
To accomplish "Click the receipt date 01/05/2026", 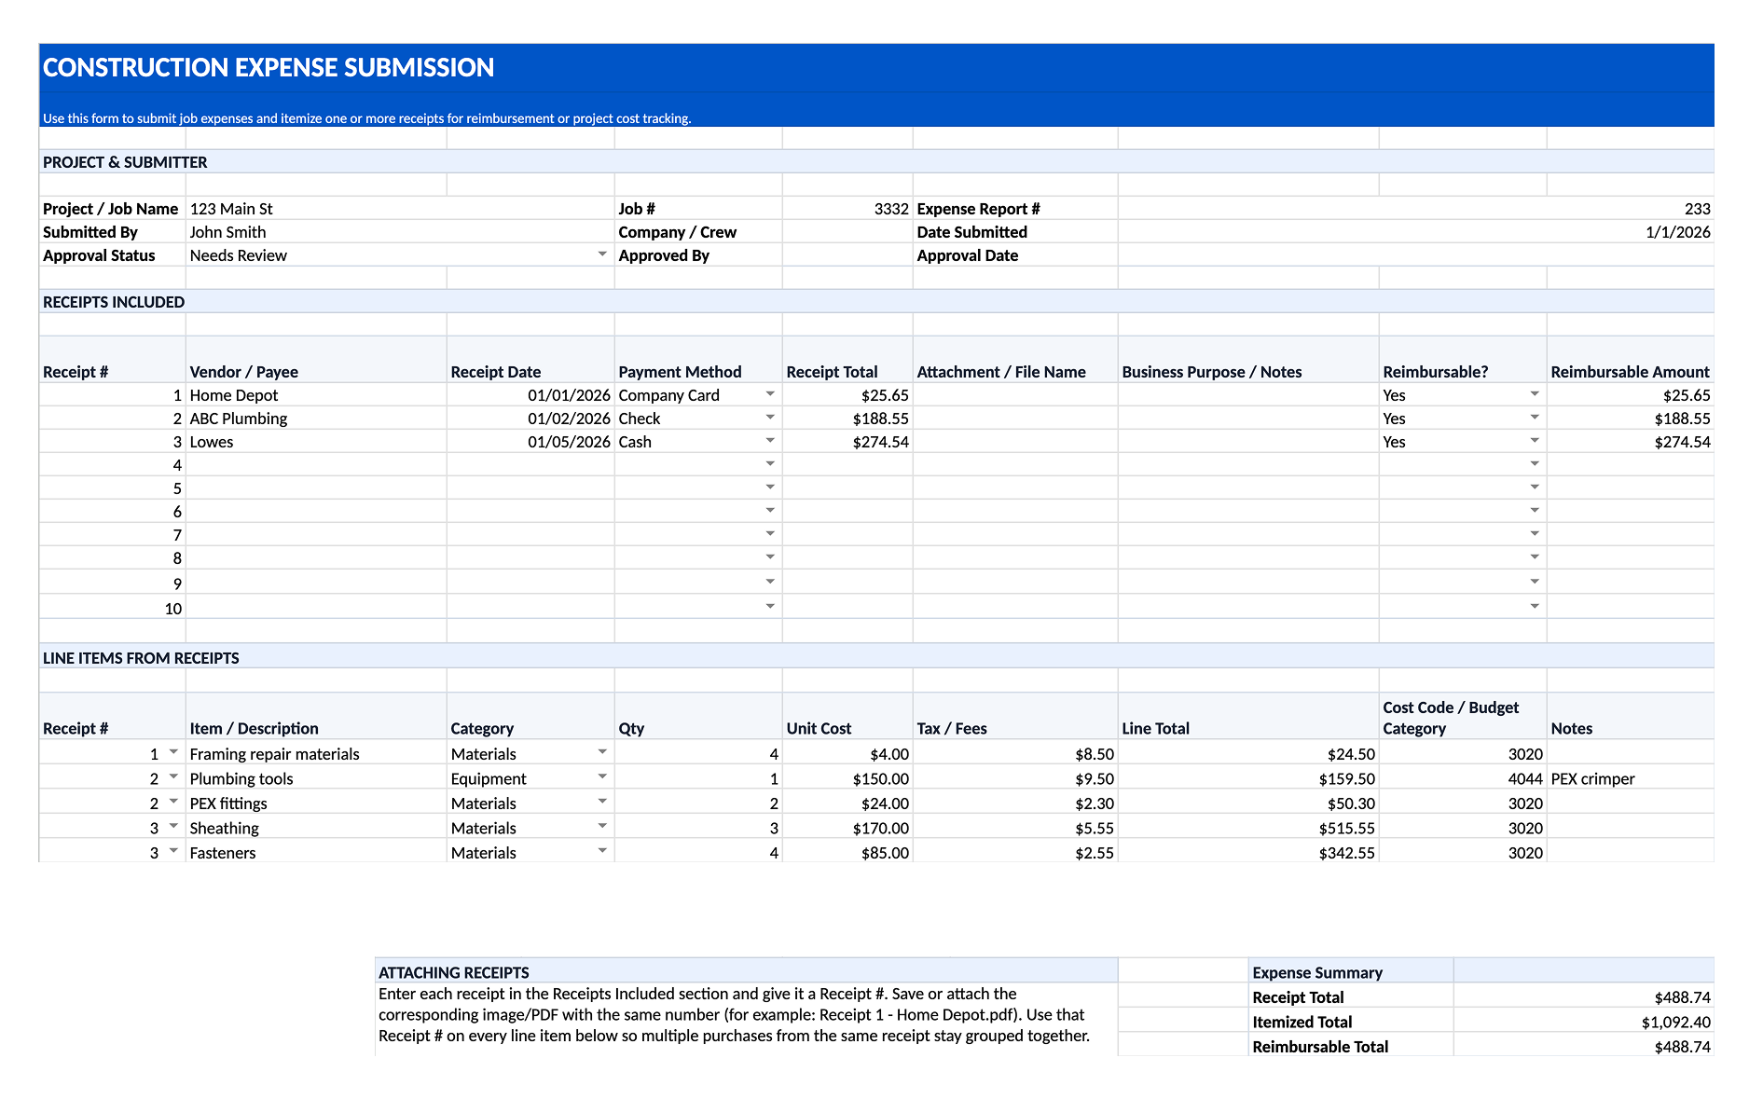I will [530, 442].
